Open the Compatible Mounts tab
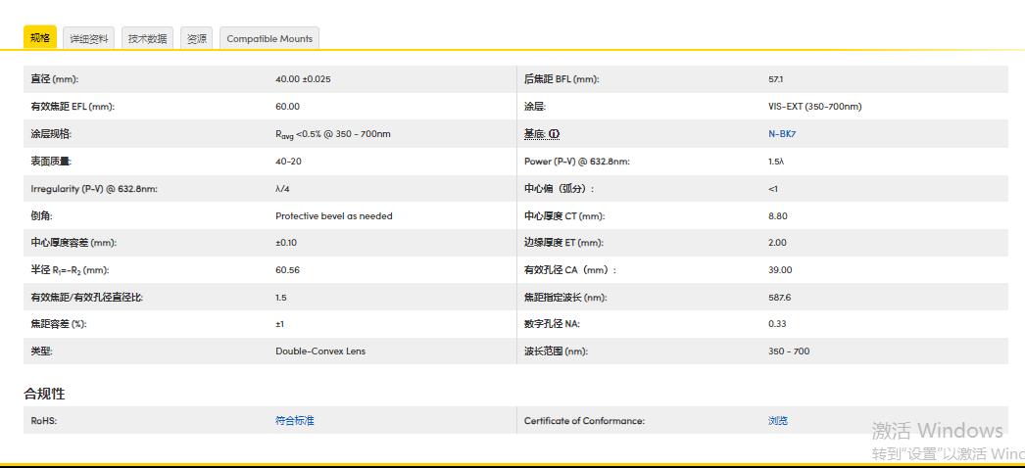 [269, 39]
